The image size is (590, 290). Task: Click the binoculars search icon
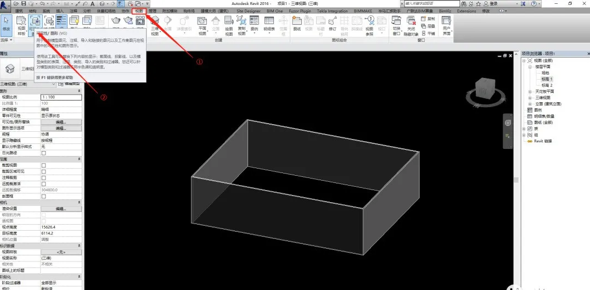[464, 3]
